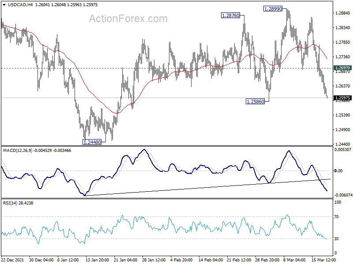This screenshot has height=265, width=353.
Task: Select the MACD -0.006074 scale value
Action: pos(343,195)
